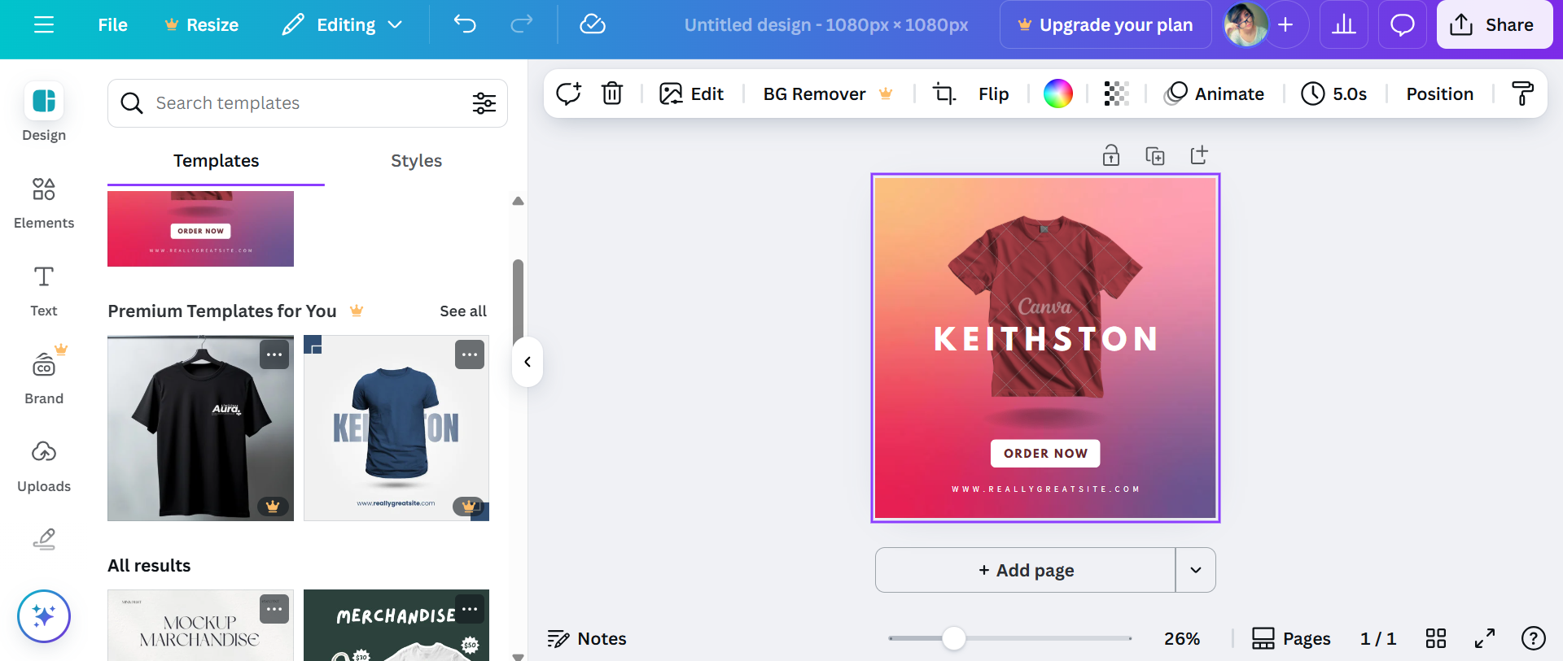Open the Design sidebar panel
Viewport: 1563px width, 661px height.
[44, 113]
